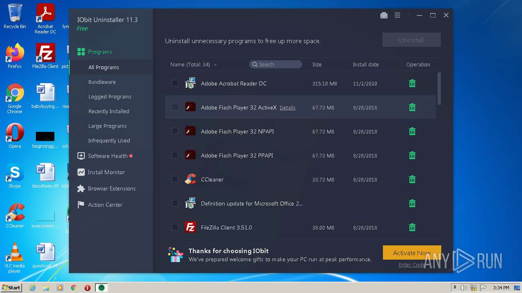Check the Adobe Flash Player 32 PPAPI checkbox

[175, 155]
